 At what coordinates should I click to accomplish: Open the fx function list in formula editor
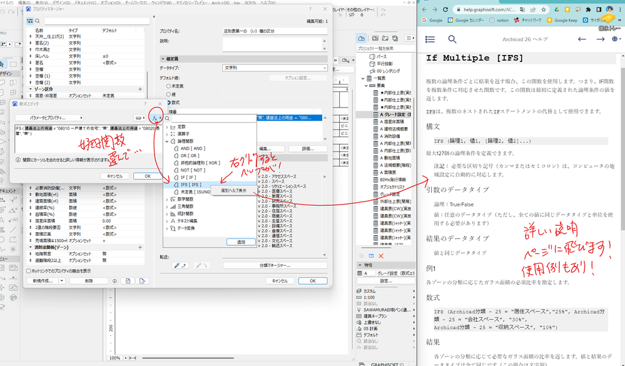tap(155, 118)
